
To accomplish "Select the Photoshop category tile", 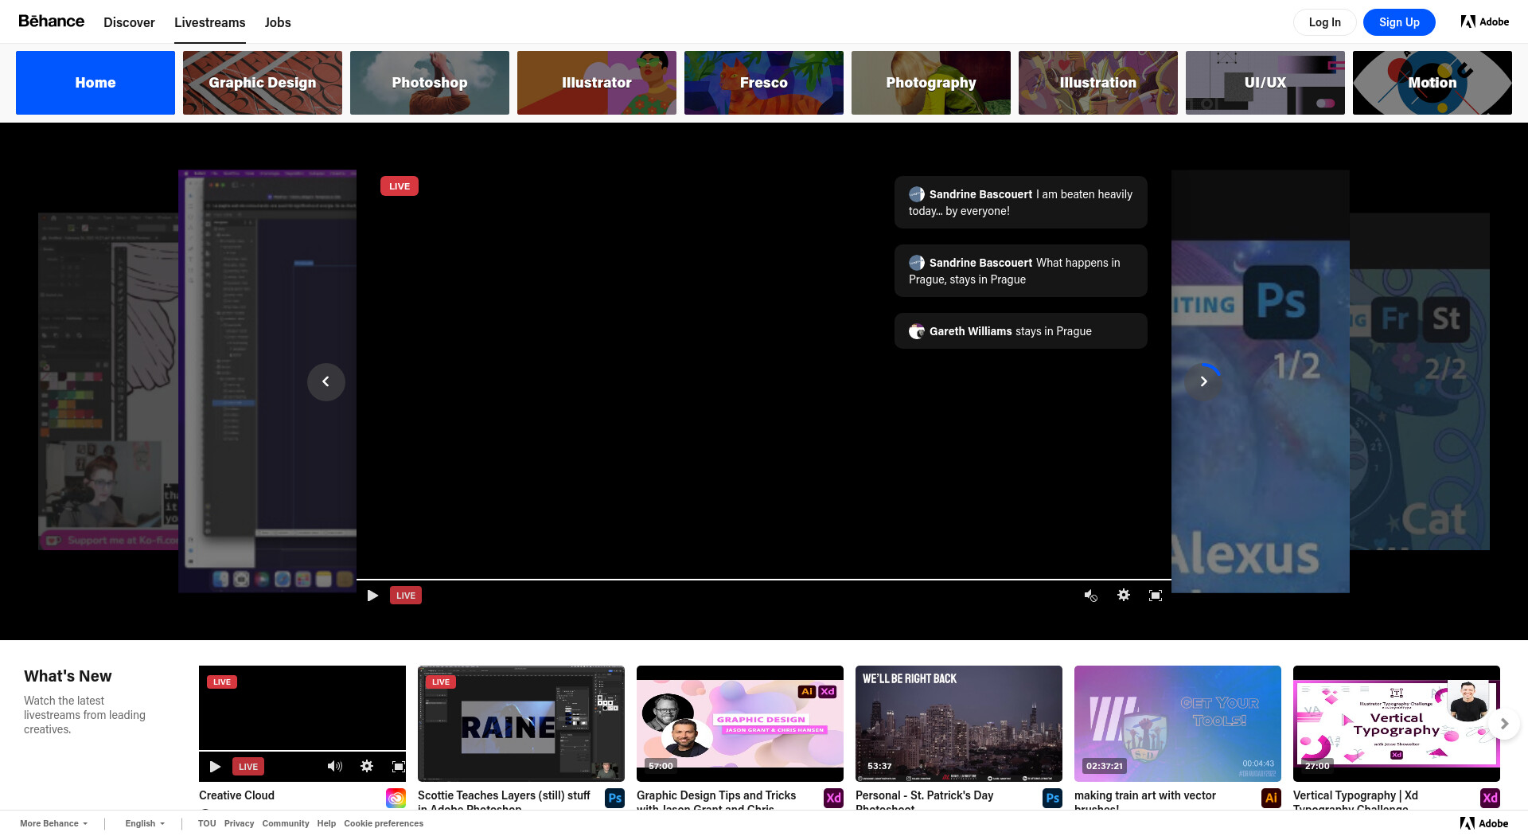I will 430,83.
